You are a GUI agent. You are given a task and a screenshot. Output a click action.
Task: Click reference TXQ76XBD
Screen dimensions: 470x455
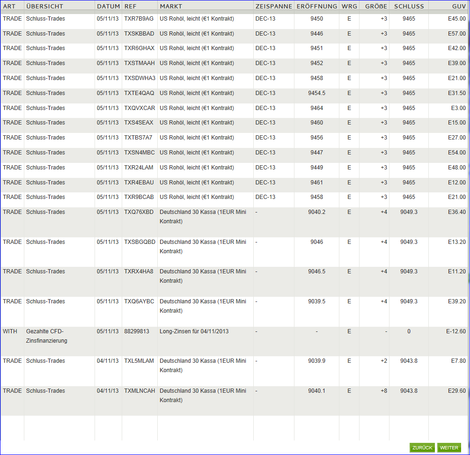139,212
